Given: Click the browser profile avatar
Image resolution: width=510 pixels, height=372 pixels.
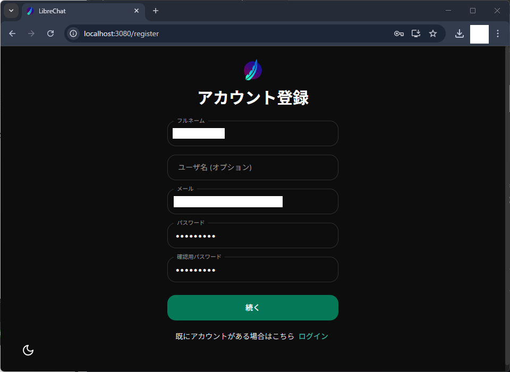Looking at the screenshot, I should coord(479,34).
